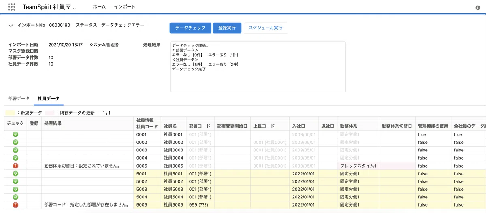Open the app launcher grid icon

click(x=12, y=7)
